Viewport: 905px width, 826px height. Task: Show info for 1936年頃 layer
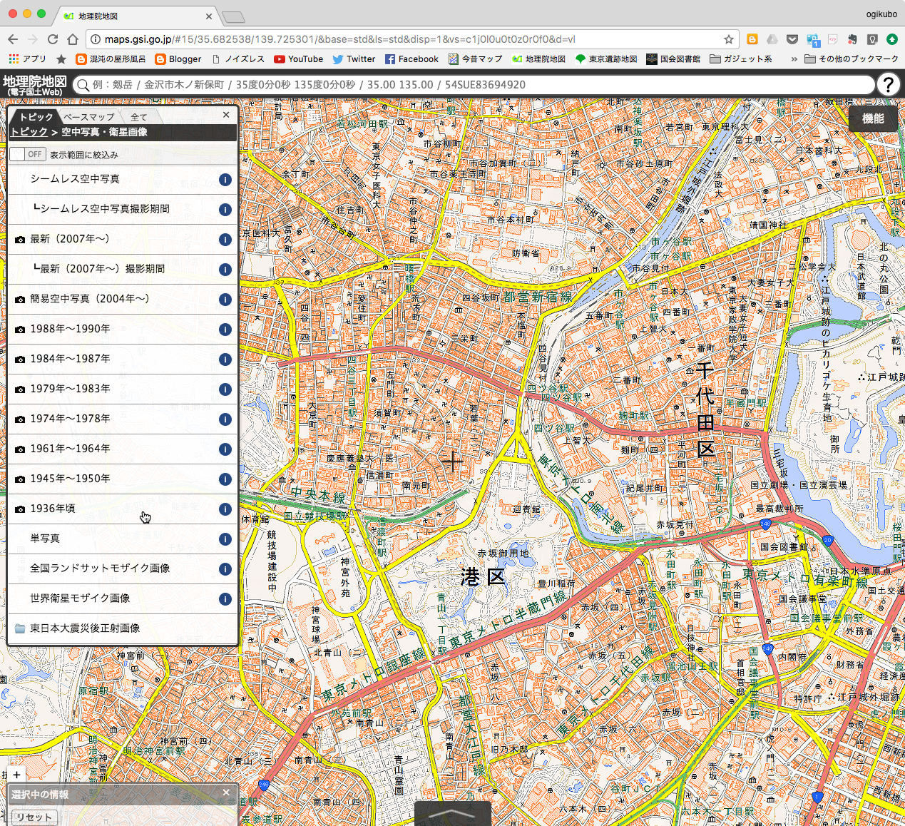point(225,509)
